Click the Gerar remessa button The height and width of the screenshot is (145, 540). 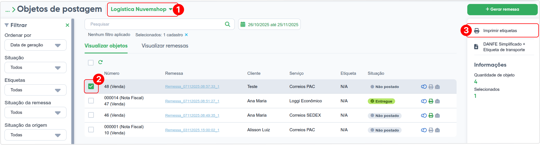tap(502, 9)
